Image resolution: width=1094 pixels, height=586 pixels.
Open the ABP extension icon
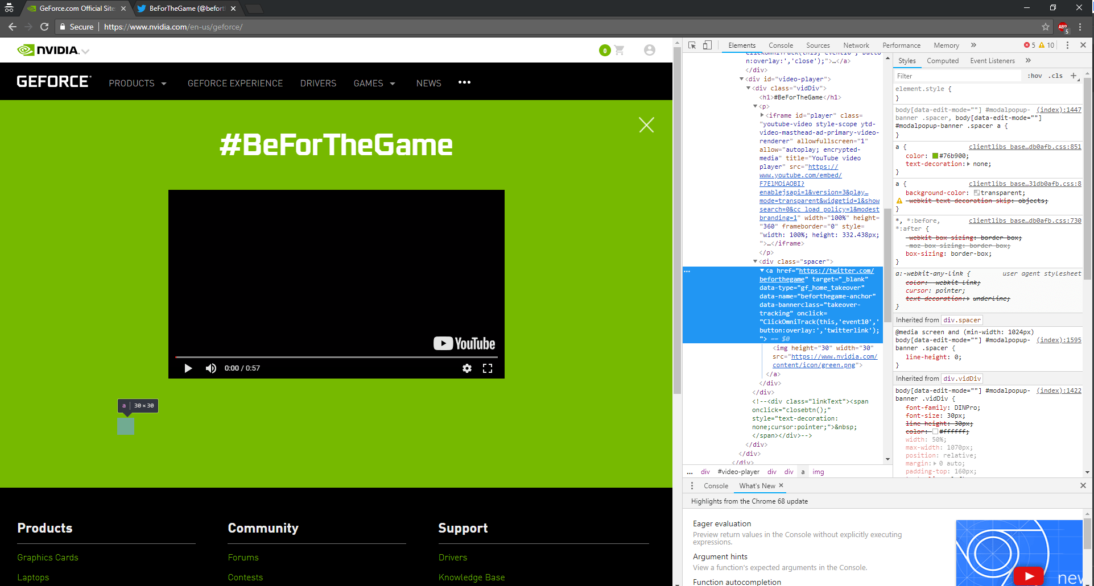[1063, 27]
